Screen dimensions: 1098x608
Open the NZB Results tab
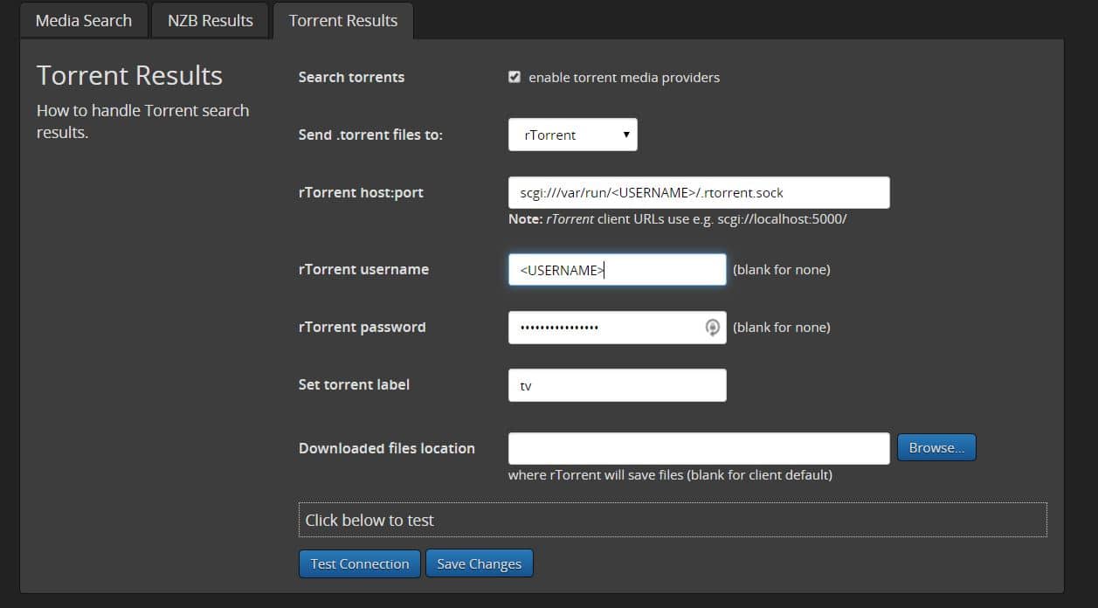click(x=210, y=19)
